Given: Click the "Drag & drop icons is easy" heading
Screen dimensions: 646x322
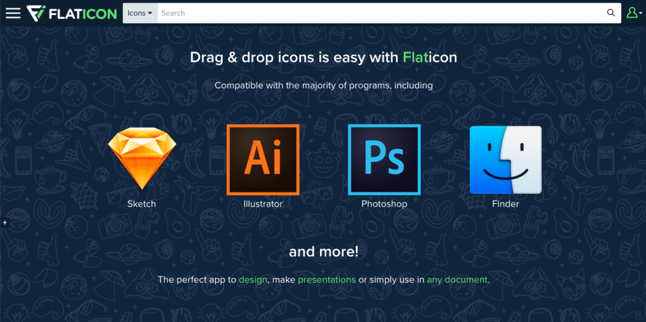Looking at the screenshot, I should (x=324, y=57).
